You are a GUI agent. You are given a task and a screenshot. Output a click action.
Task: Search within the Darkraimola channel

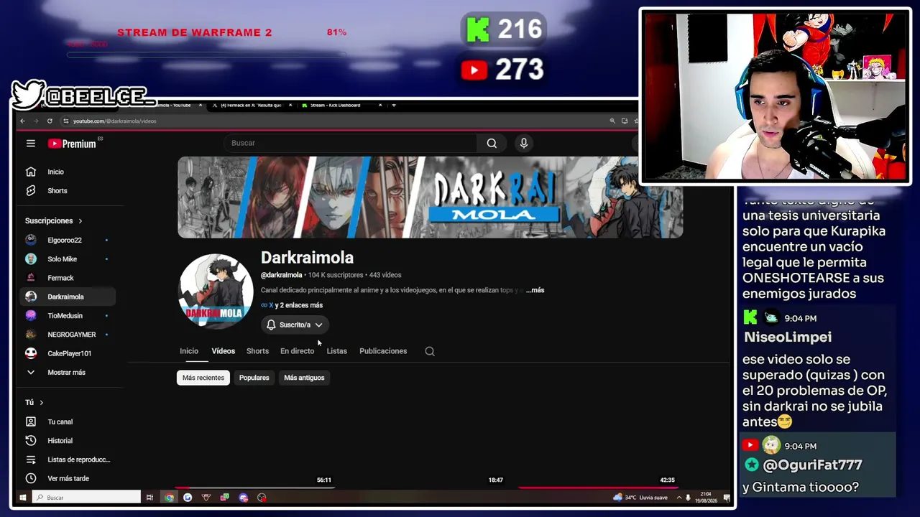(x=430, y=351)
